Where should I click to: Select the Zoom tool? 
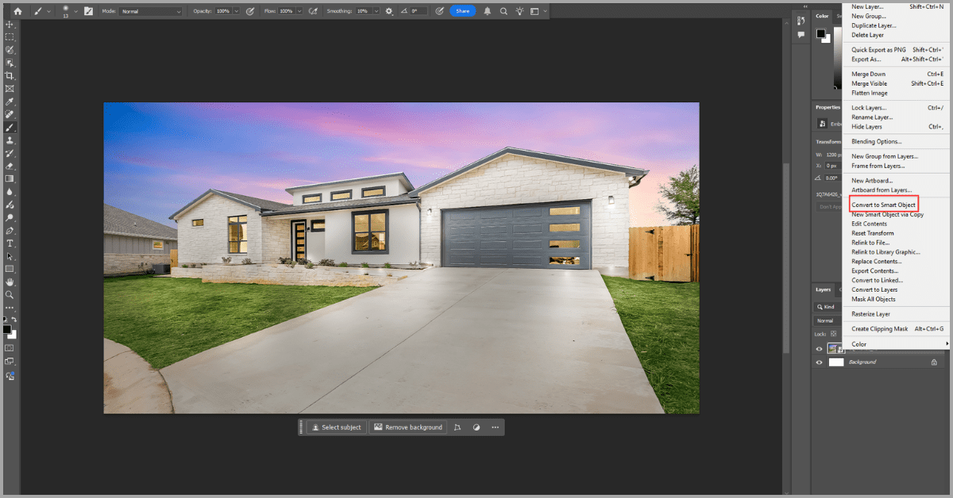(x=10, y=294)
